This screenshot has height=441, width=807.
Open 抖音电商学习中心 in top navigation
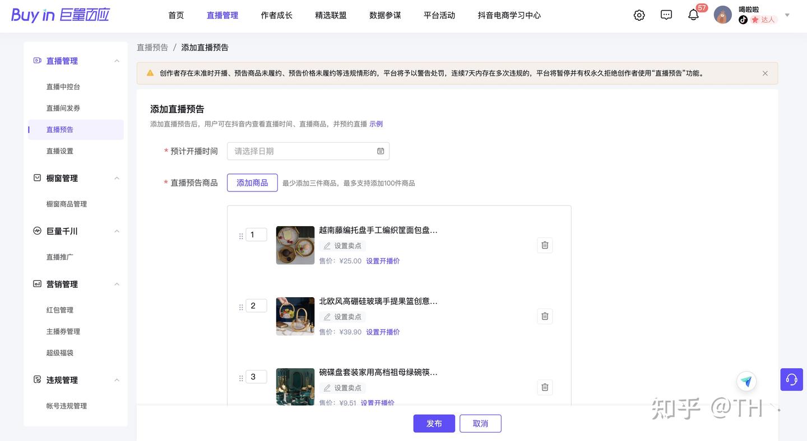coord(509,15)
